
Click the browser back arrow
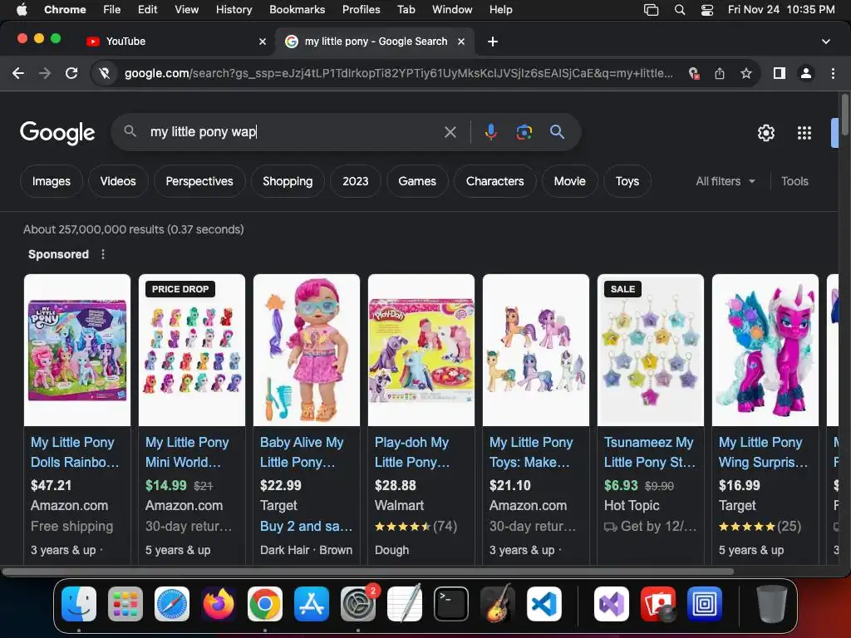(18, 73)
